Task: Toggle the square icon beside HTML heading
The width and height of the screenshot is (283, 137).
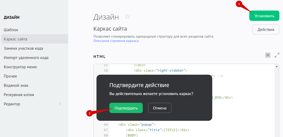Action: point(268,55)
